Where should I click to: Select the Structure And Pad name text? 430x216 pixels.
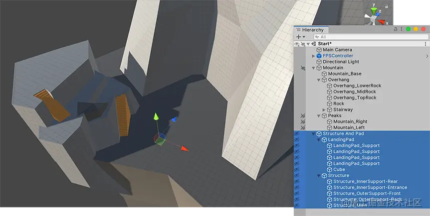point(343,134)
